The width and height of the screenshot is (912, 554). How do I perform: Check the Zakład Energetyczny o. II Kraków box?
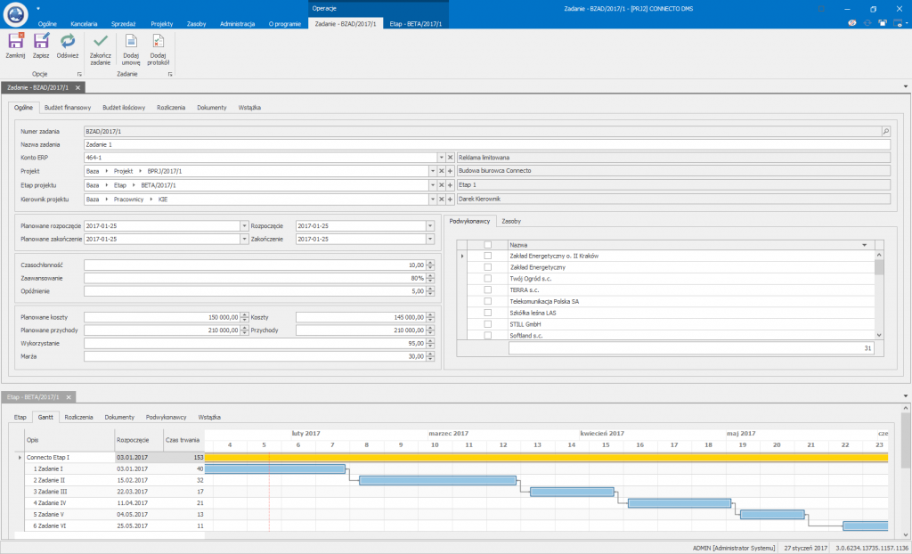point(488,256)
